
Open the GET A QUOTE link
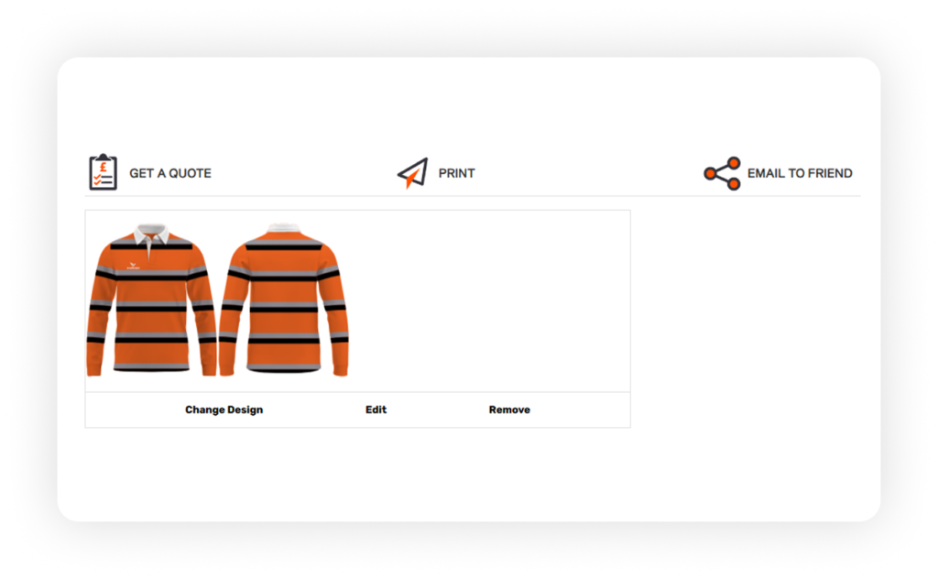169,173
